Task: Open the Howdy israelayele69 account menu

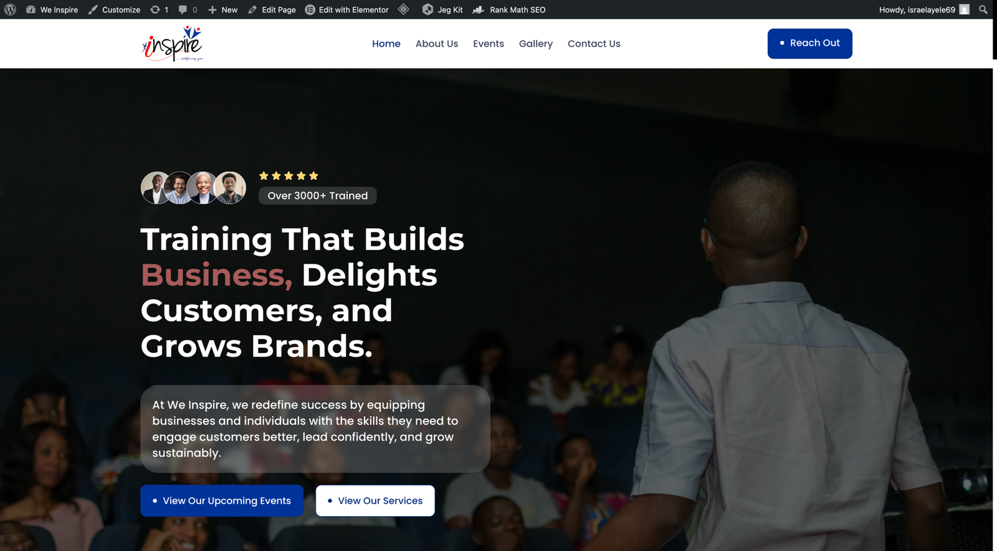Action: (x=924, y=9)
